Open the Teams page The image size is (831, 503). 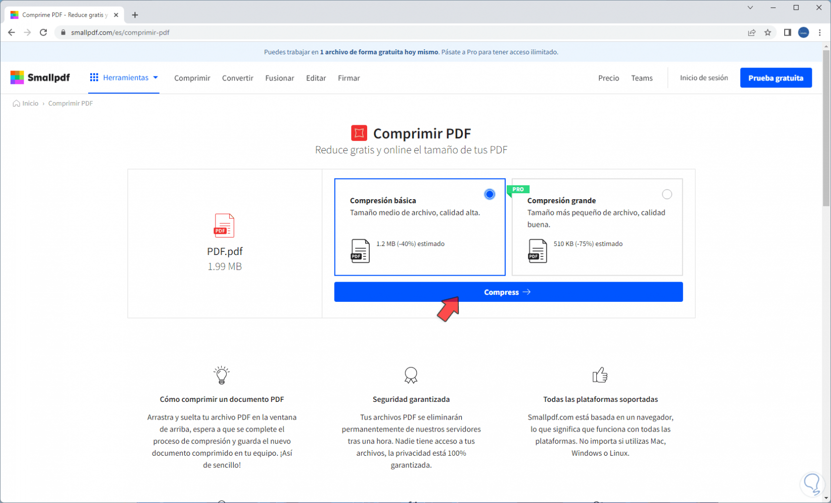click(642, 78)
